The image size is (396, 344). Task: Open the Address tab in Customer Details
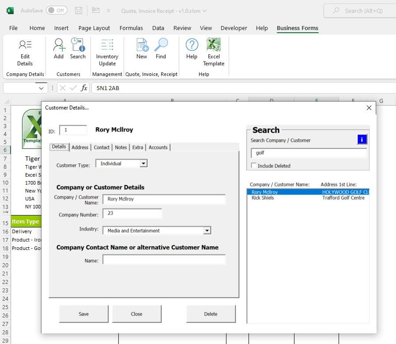tap(80, 147)
